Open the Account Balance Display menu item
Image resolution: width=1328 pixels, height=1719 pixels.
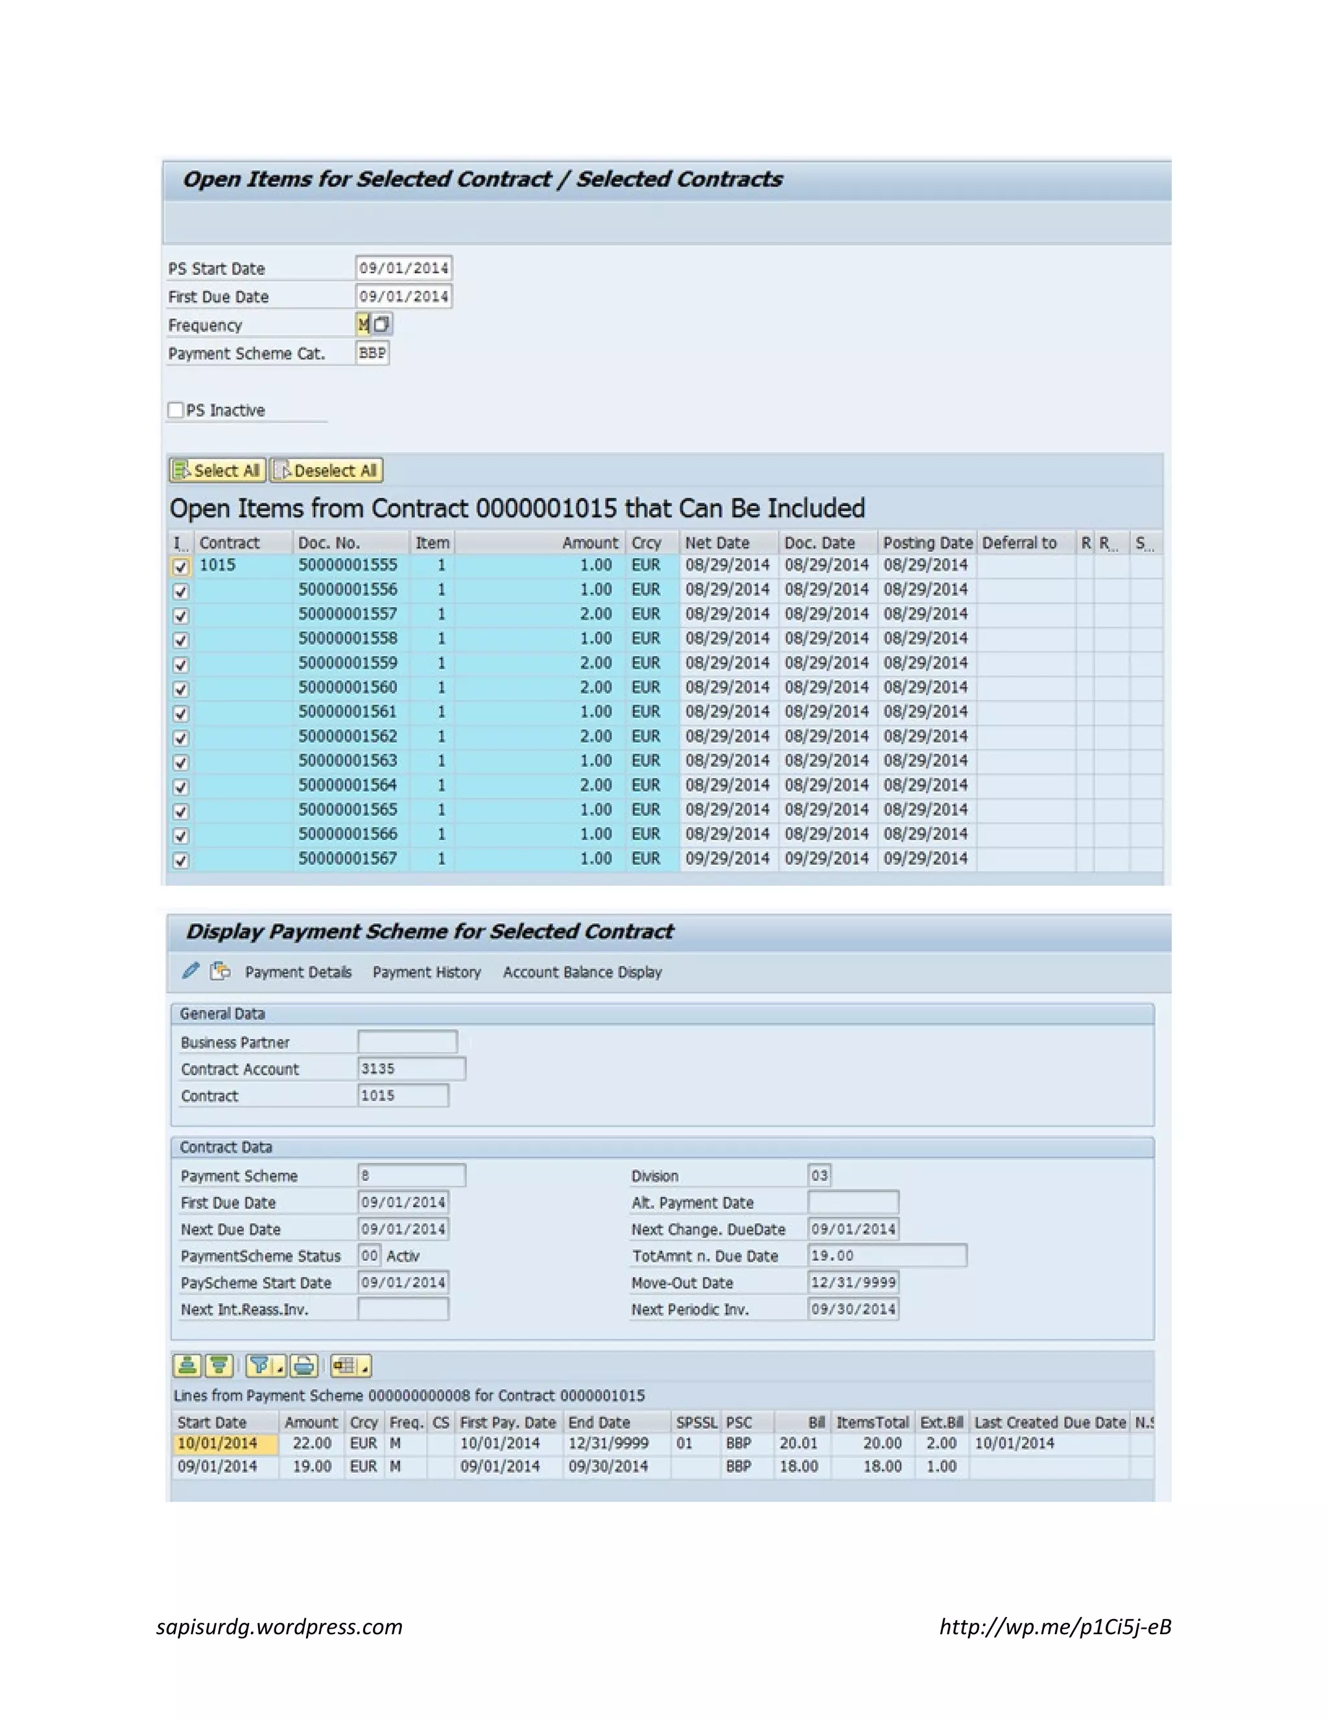pos(582,972)
